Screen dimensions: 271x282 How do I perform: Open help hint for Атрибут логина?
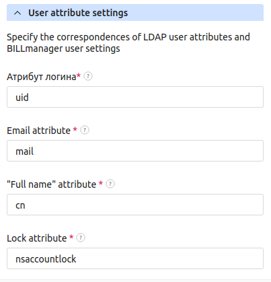pos(88,76)
